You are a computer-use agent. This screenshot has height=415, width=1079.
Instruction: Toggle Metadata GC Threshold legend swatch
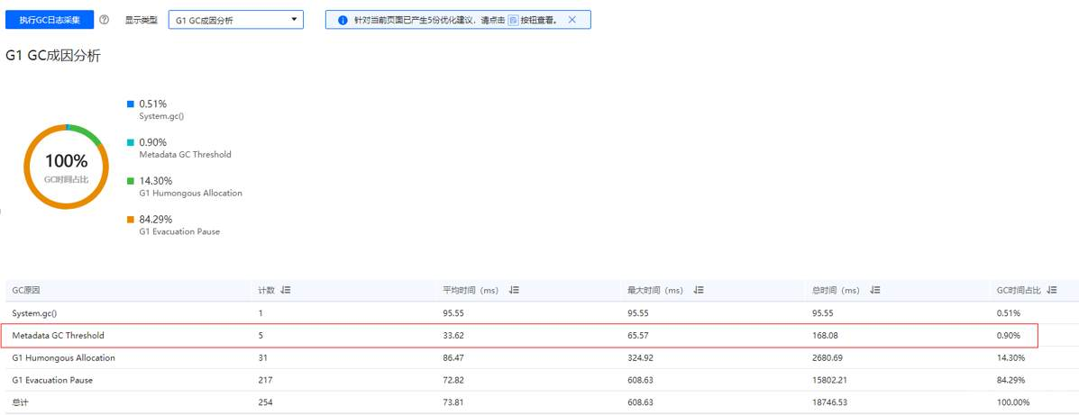(x=132, y=142)
